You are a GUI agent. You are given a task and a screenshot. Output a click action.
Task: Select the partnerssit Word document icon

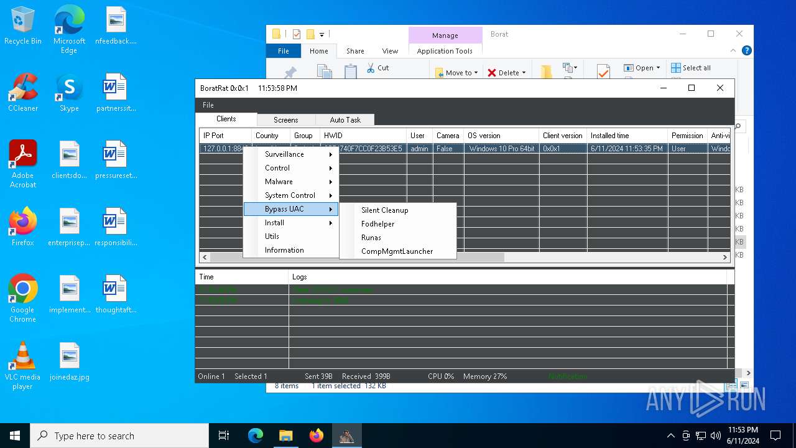tap(116, 93)
